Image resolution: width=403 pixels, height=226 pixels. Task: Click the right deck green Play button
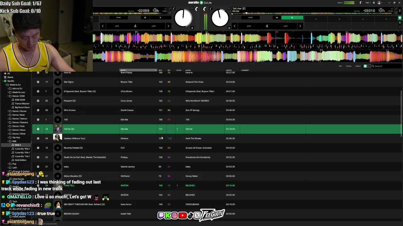(x=292, y=18)
